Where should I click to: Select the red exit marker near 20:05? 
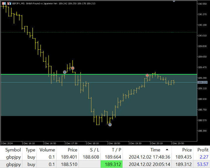pyautogui.click(x=147, y=75)
